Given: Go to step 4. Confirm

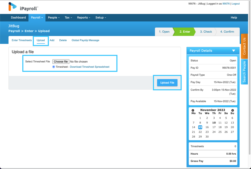Looking at the screenshot, I should pyautogui.click(x=227, y=32).
